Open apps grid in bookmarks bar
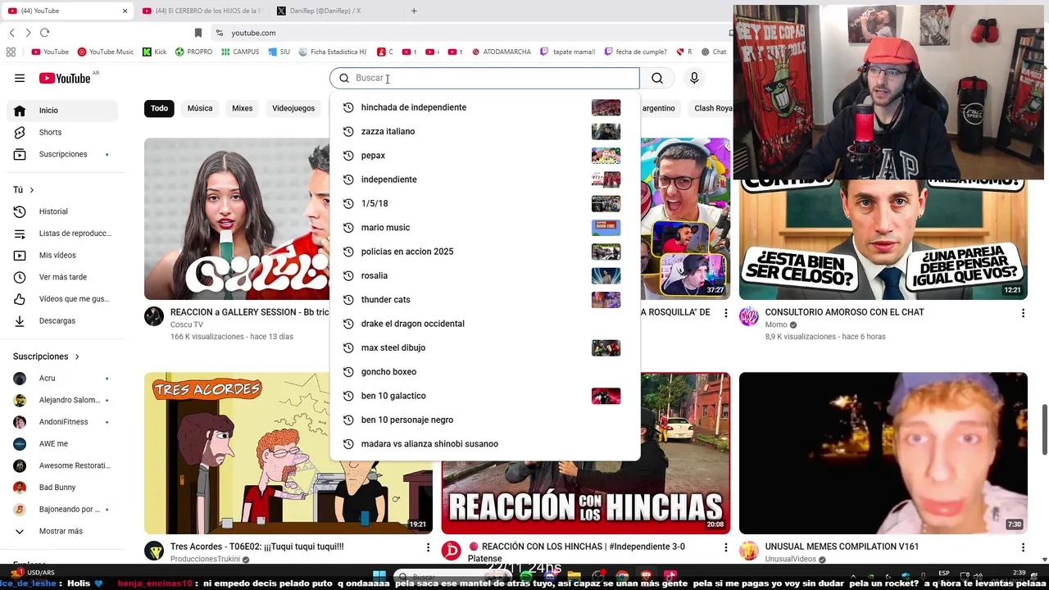 [x=11, y=52]
